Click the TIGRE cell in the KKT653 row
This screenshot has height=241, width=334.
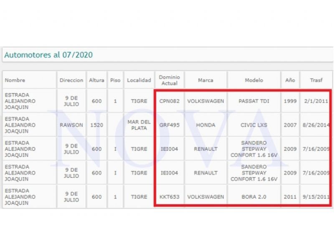coord(139,197)
